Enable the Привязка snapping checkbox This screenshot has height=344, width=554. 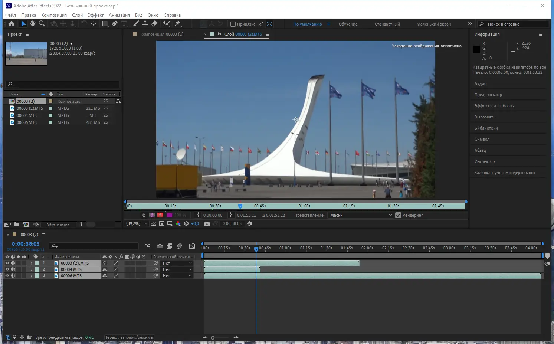(233, 24)
